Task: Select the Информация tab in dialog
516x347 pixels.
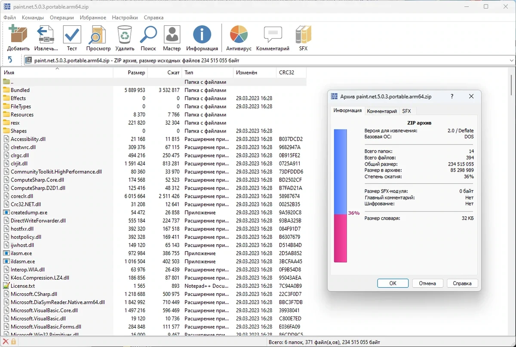Action: point(347,111)
